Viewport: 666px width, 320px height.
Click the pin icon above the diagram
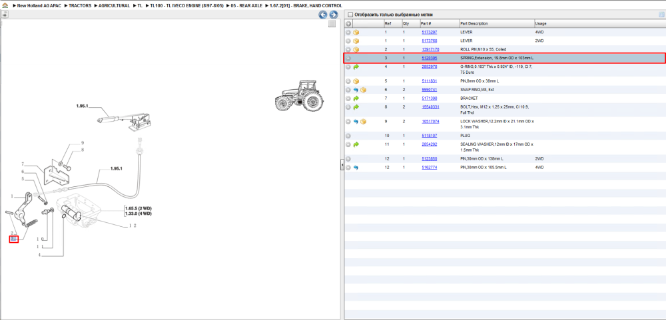5,15
